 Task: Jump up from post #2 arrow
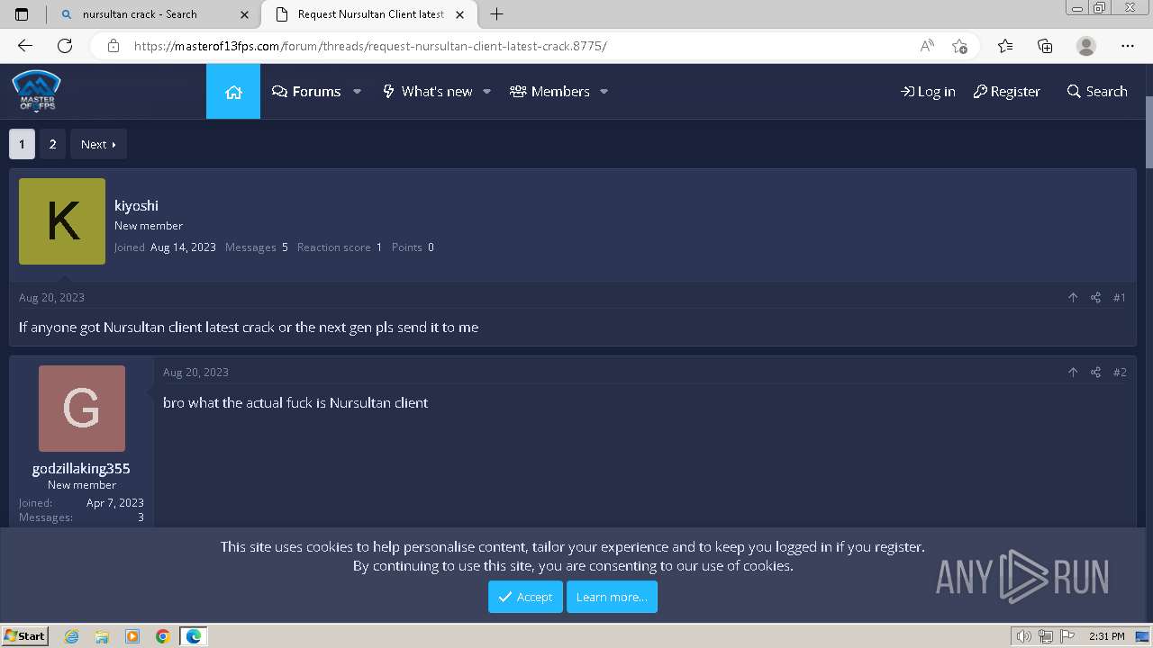(x=1073, y=373)
